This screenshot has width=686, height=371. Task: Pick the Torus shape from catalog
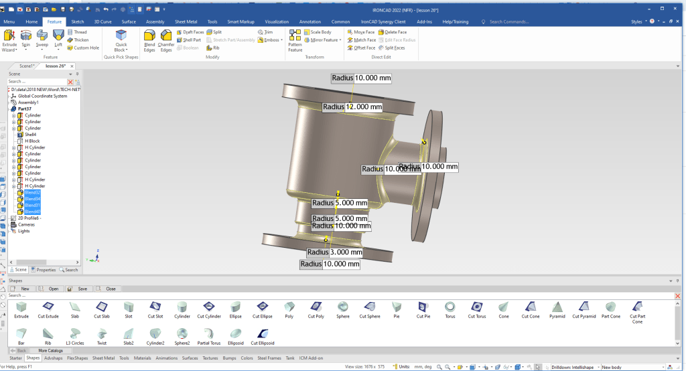(450, 308)
